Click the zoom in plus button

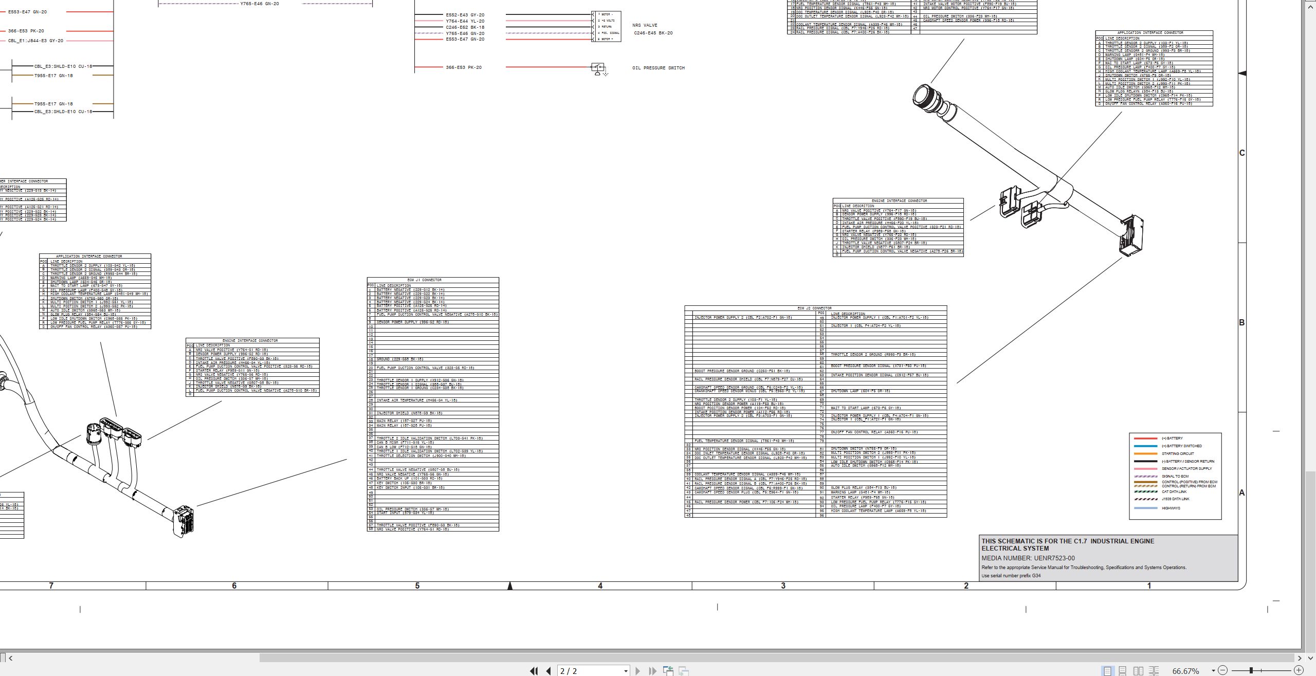coord(1299,670)
